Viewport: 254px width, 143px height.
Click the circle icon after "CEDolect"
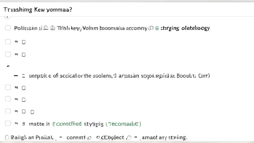point(129,138)
